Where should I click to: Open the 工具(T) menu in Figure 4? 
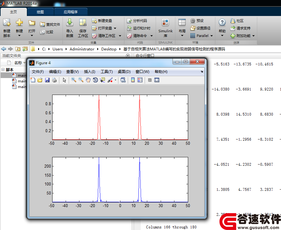pyautogui.click(x=107, y=72)
